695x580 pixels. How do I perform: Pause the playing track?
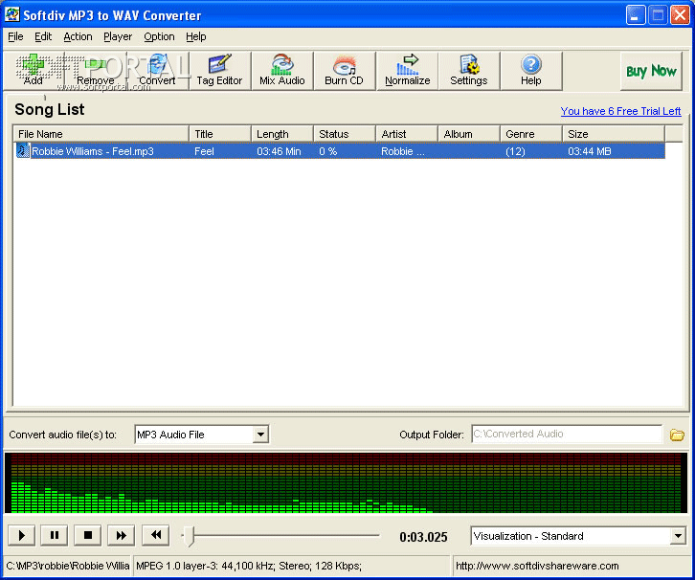pyautogui.click(x=55, y=536)
